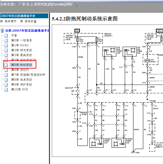Image resolution: width=163 pixels, height=164 pixels.
Task: Open 第8章 车身系统 chapter
Action: (x=21, y=80)
